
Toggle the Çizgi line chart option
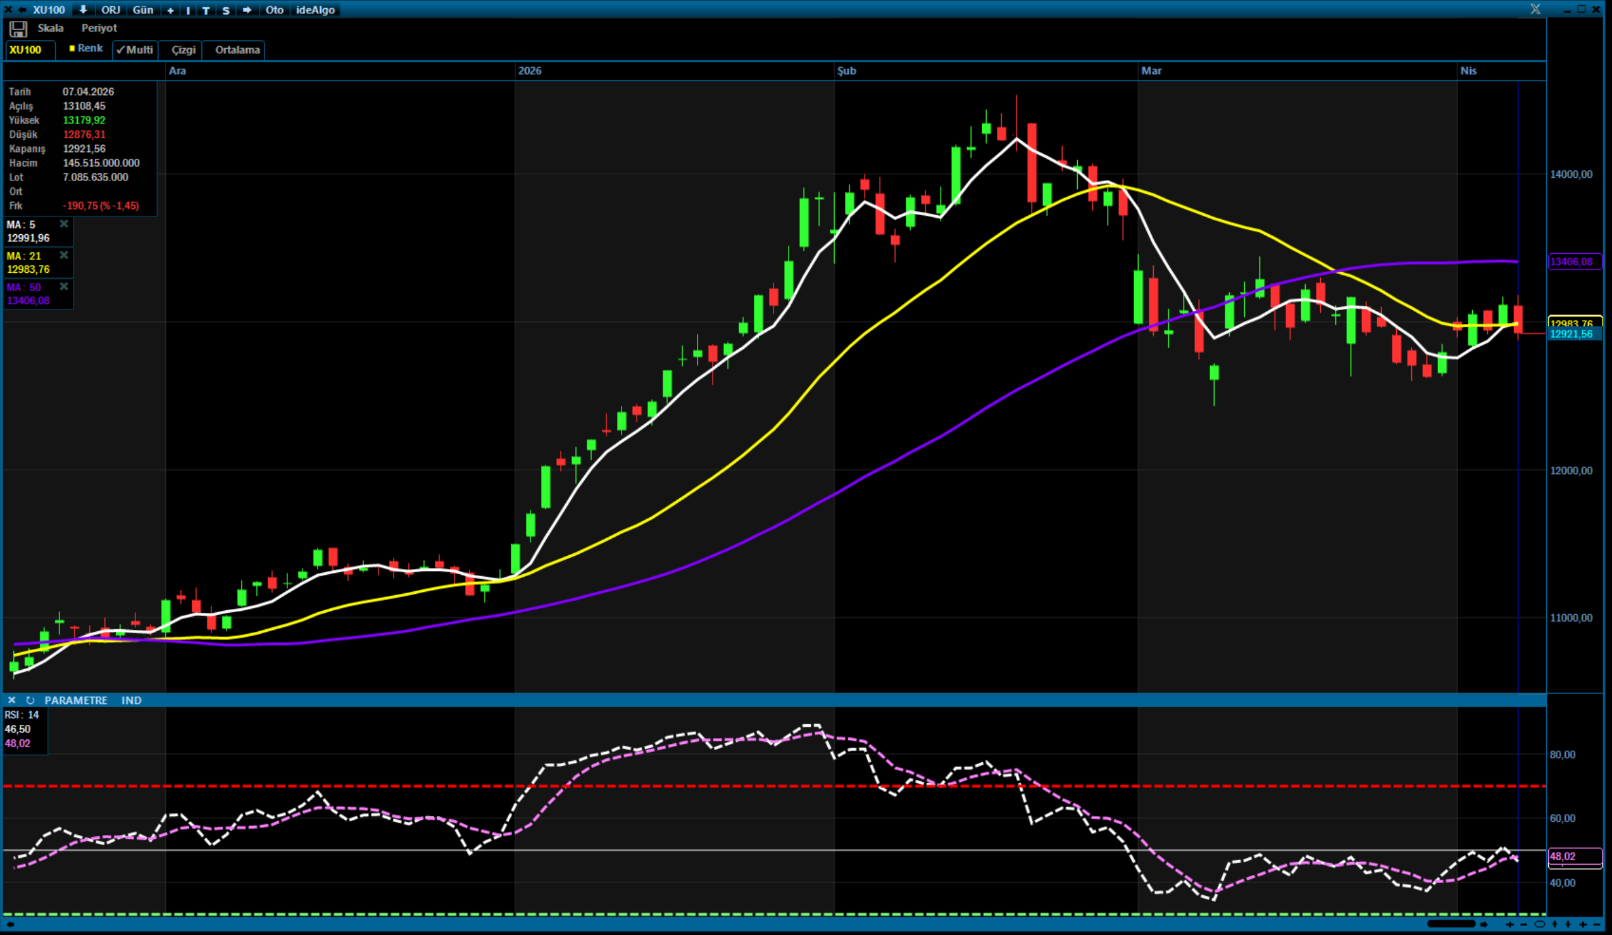pyautogui.click(x=183, y=50)
